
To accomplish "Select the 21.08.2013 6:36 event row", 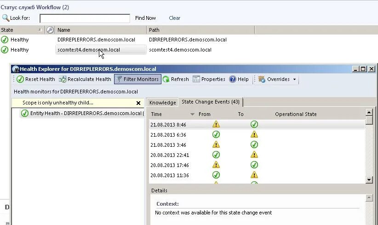I will (257, 134).
